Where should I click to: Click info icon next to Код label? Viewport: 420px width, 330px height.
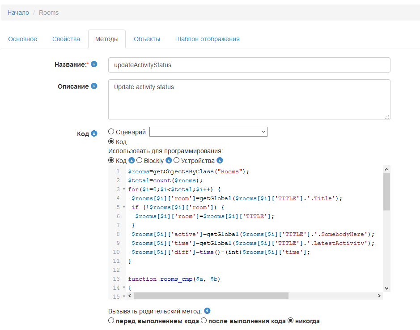(x=94, y=133)
